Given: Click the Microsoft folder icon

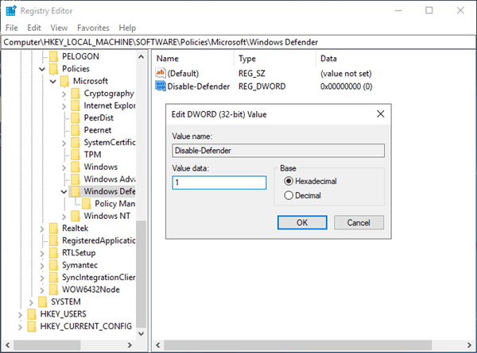Looking at the screenshot, I should tap(64, 81).
